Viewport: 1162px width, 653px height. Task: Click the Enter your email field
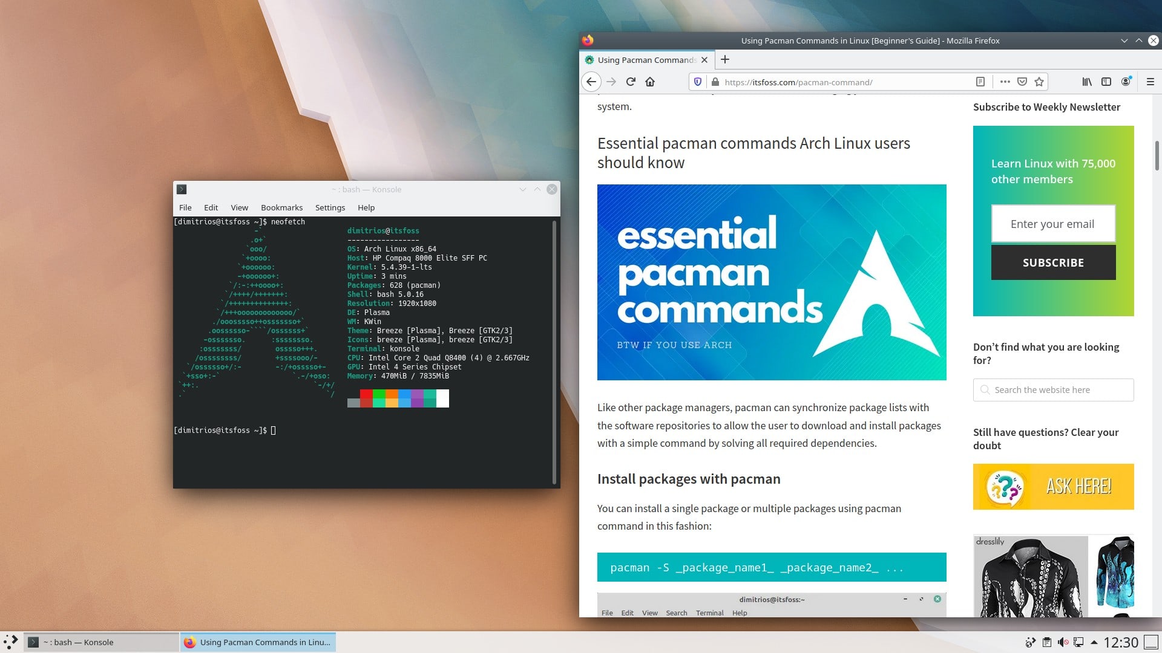click(x=1053, y=224)
